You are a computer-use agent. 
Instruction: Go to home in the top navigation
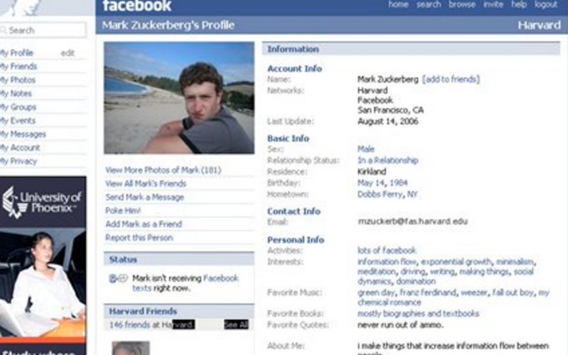click(x=398, y=5)
